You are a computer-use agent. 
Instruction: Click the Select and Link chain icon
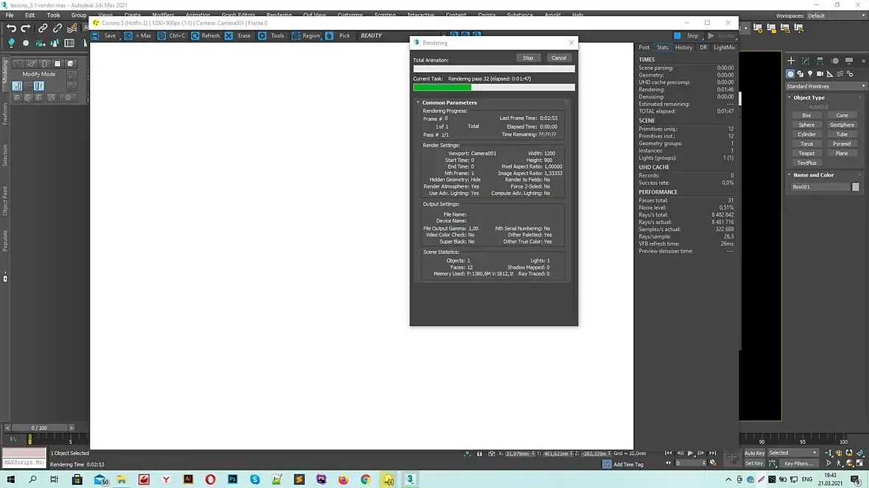(x=43, y=28)
